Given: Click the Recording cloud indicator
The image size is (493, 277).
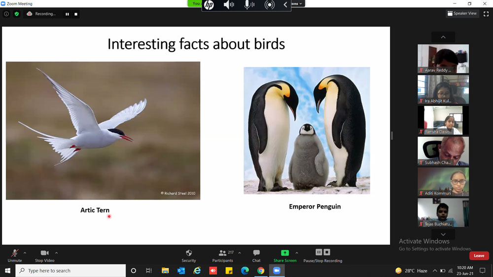Looking at the screenshot, I should pos(42,14).
